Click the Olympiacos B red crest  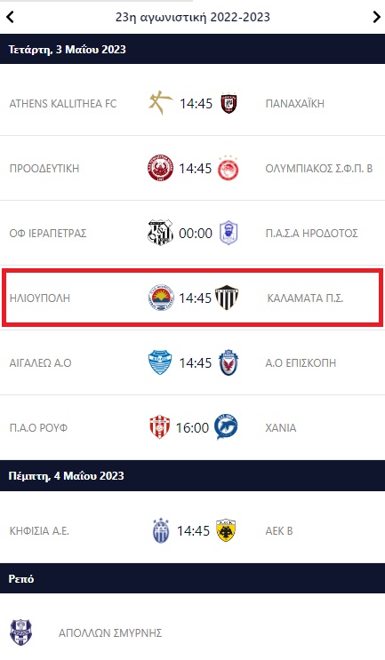pyautogui.click(x=229, y=168)
